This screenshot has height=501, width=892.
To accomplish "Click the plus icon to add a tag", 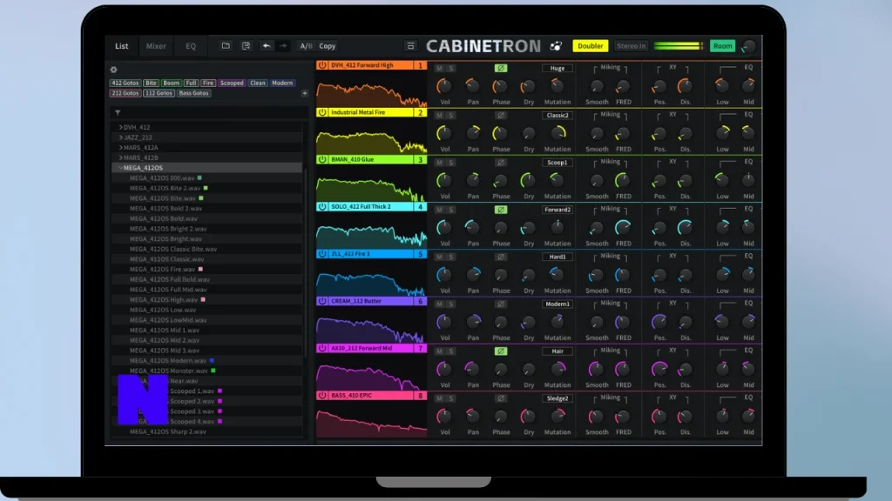I will point(304,93).
